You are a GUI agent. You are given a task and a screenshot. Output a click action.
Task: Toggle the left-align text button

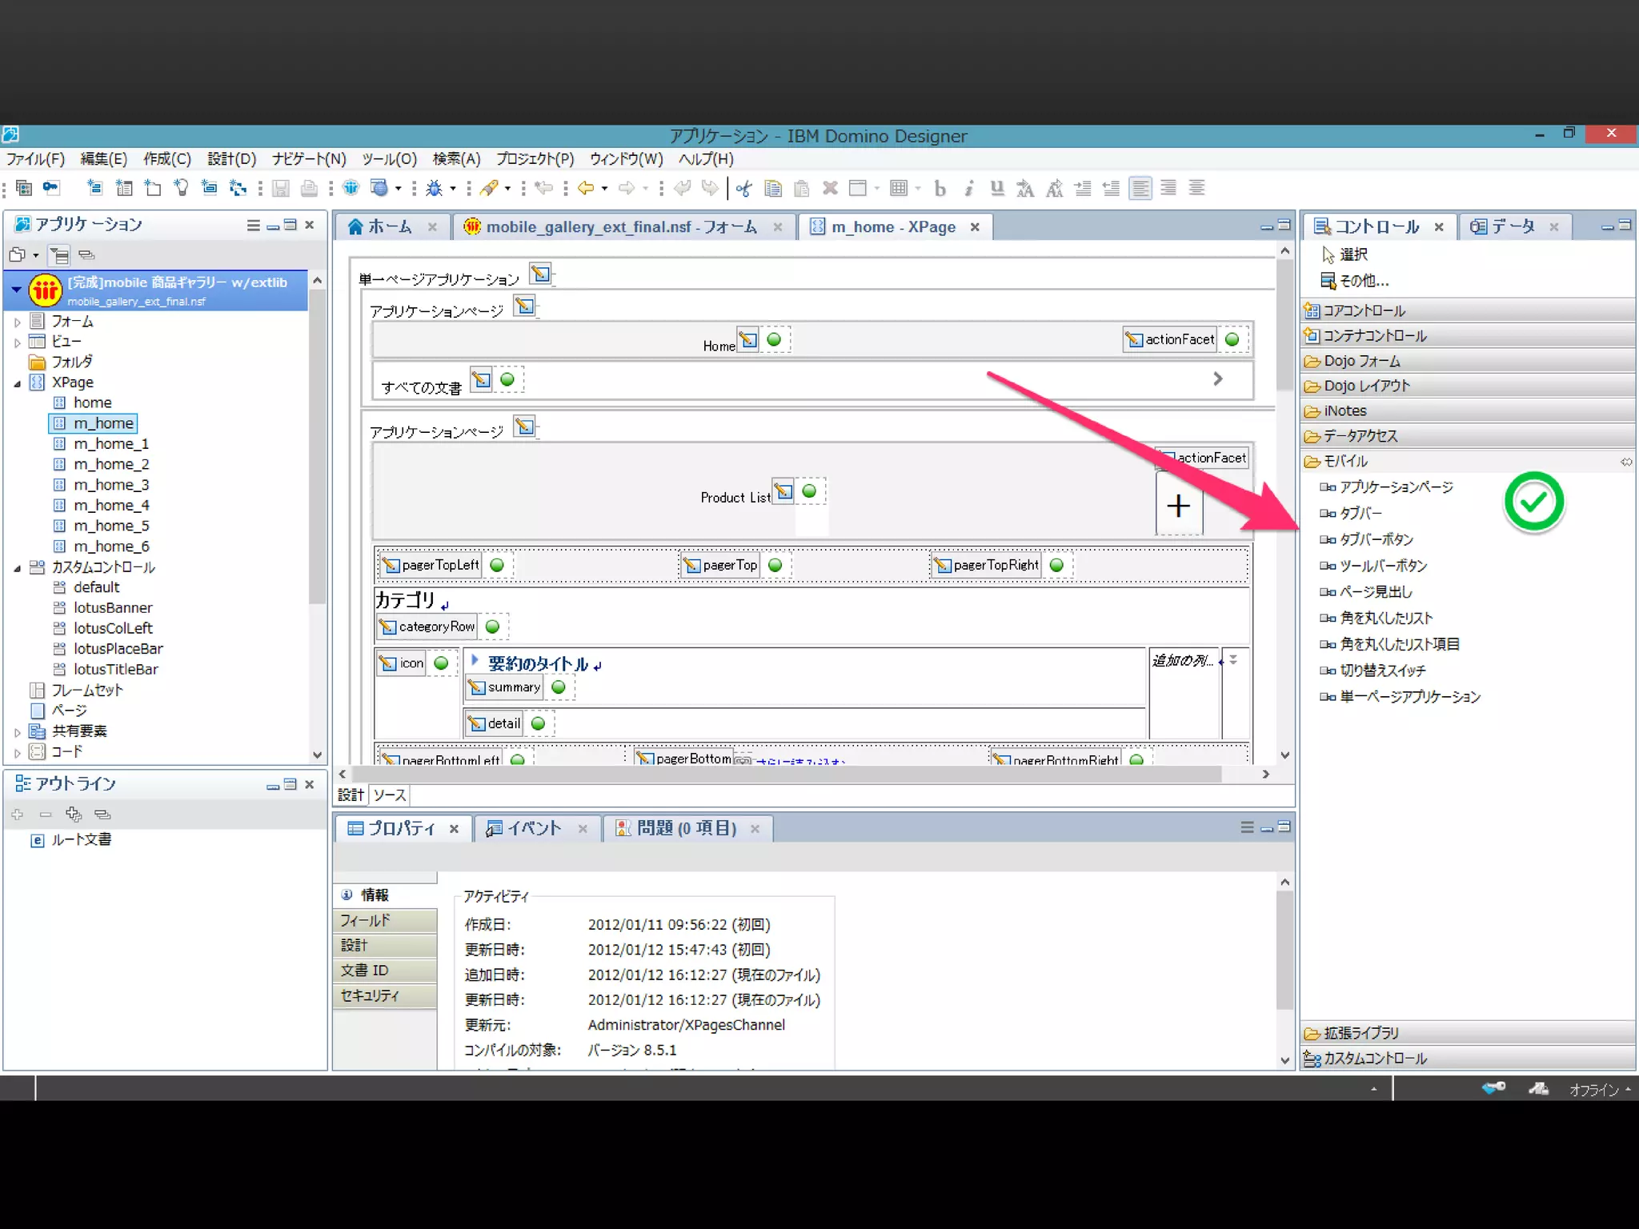[1140, 188]
